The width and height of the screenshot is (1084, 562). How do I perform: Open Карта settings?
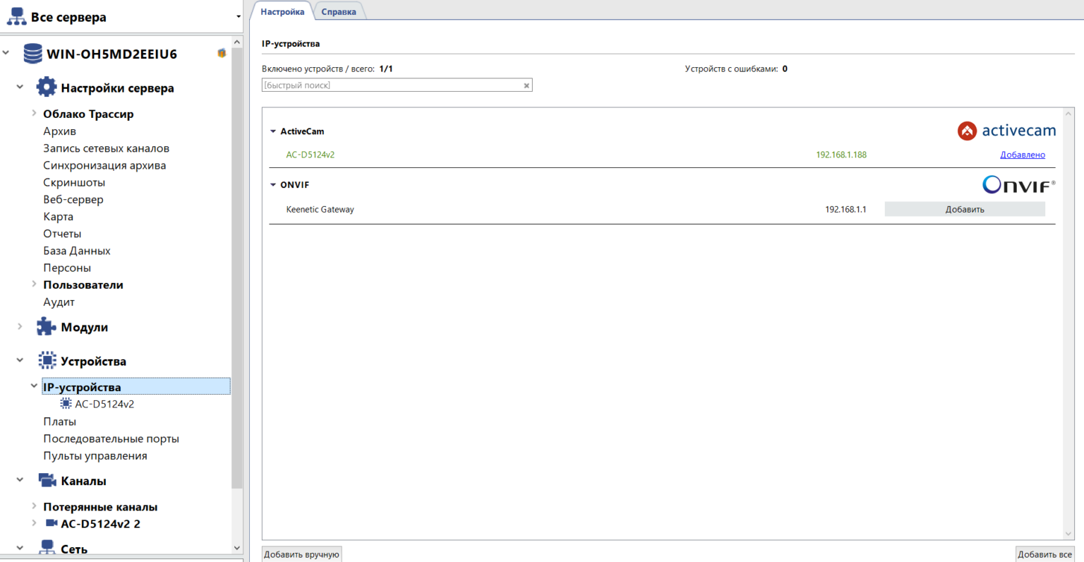59,216
